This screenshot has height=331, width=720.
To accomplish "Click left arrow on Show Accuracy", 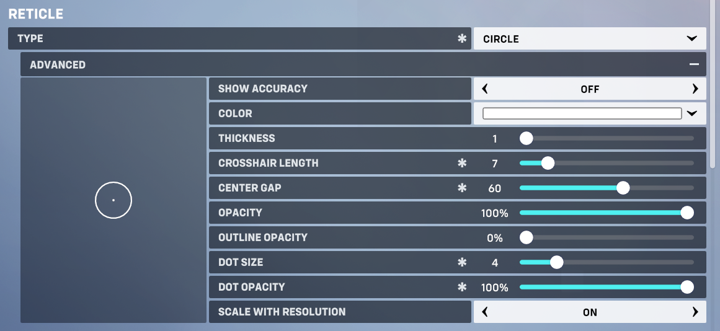I will pos(485,89).
